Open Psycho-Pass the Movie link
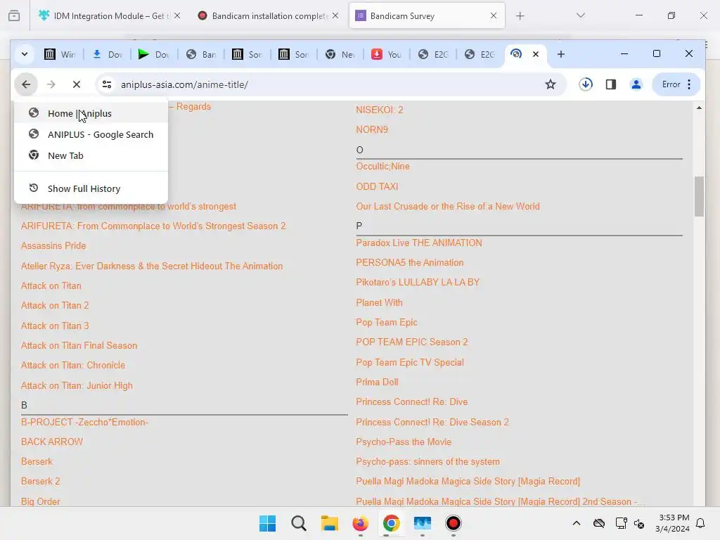 tap(404, 442)
